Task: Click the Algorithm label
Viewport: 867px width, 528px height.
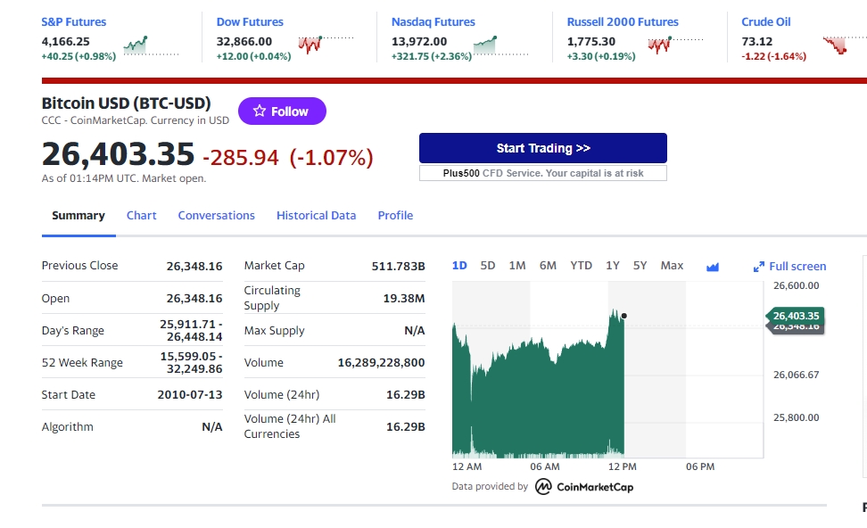Action: tap(68, 427)
